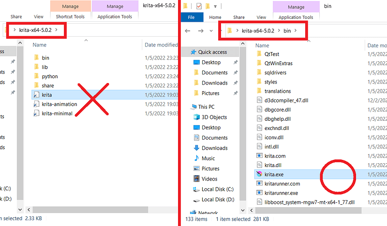
Task: Click the 3D Objects icon in sidebar
Action: point(196,117)
